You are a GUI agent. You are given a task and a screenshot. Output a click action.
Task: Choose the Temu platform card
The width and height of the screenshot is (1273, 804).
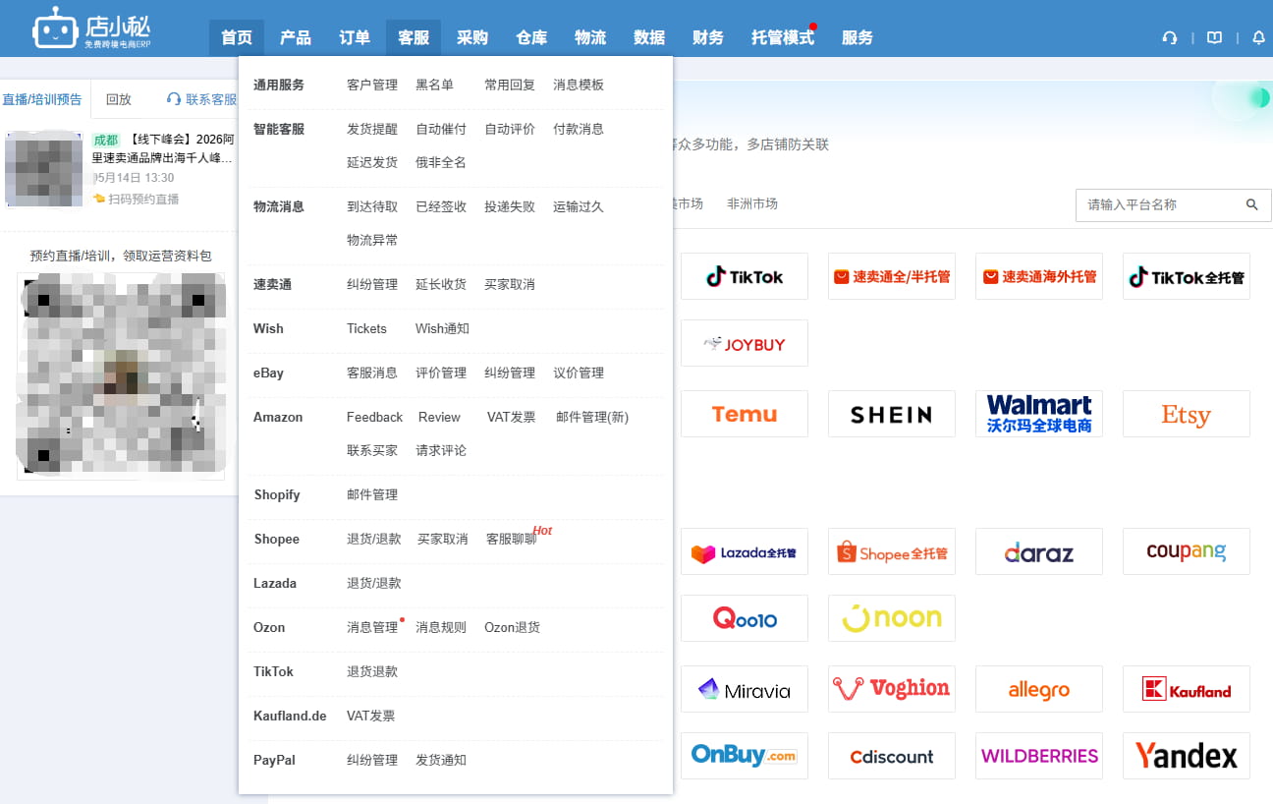coord(745,414)
